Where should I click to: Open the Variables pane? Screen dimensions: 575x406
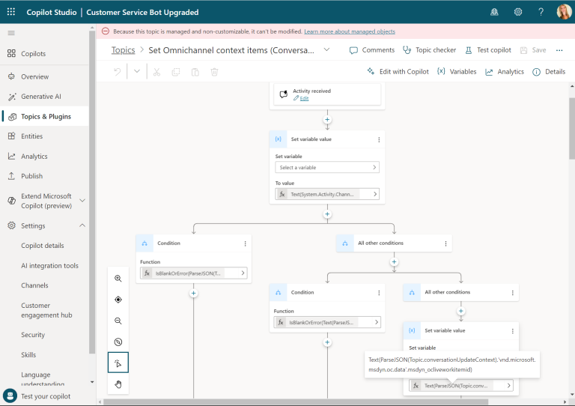point(456,72)
